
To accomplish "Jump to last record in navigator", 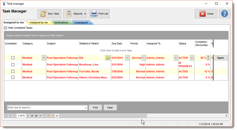I will pos(36,116).
